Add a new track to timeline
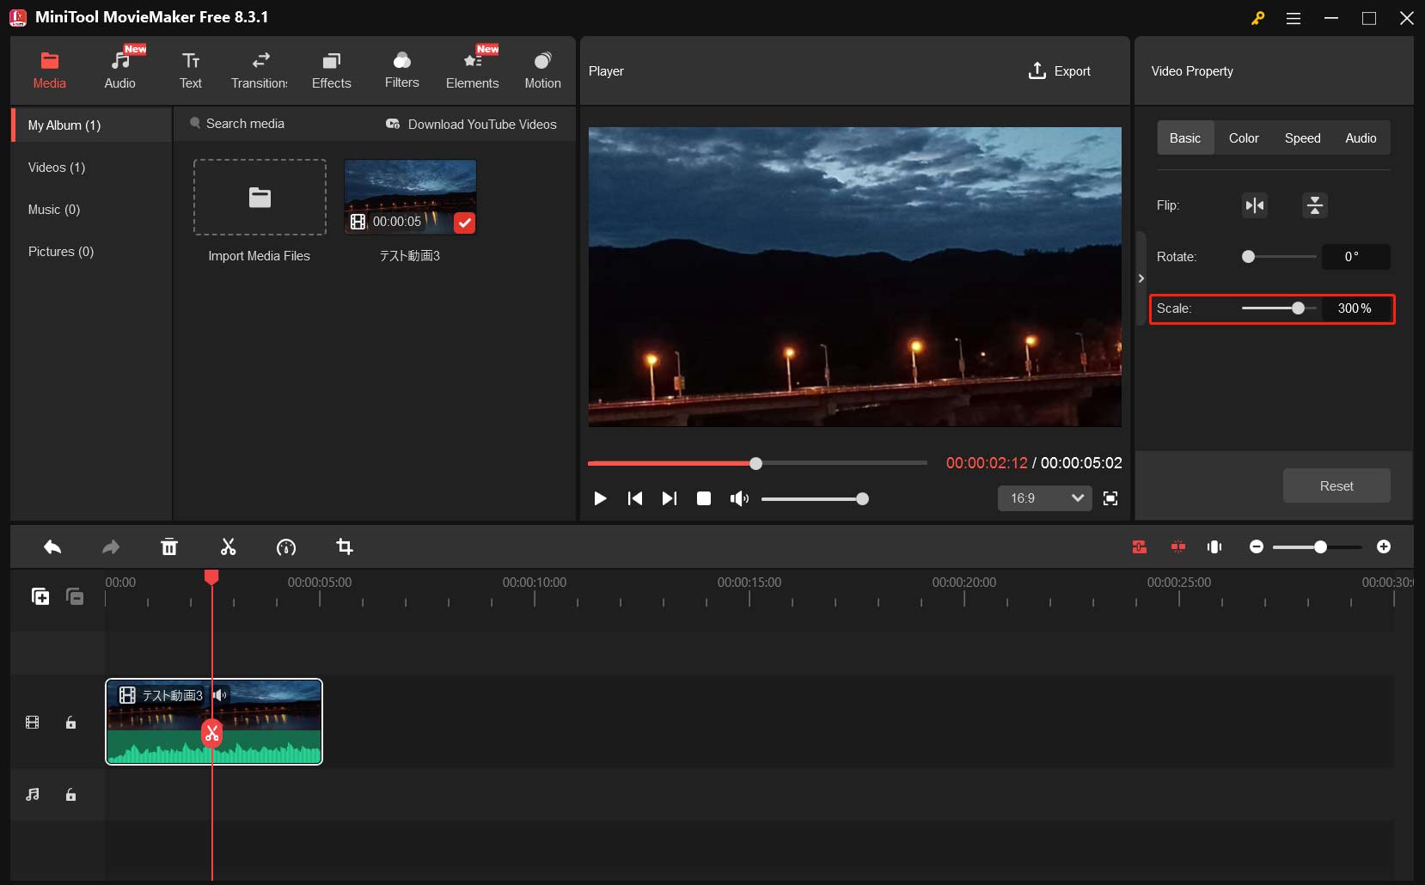1425x885 pixels. pyautogui.click(x=40, y=596)
